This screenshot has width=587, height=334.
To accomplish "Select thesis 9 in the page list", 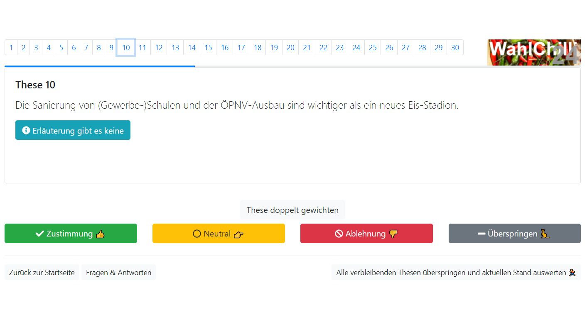I will click(x=111, y=48).
